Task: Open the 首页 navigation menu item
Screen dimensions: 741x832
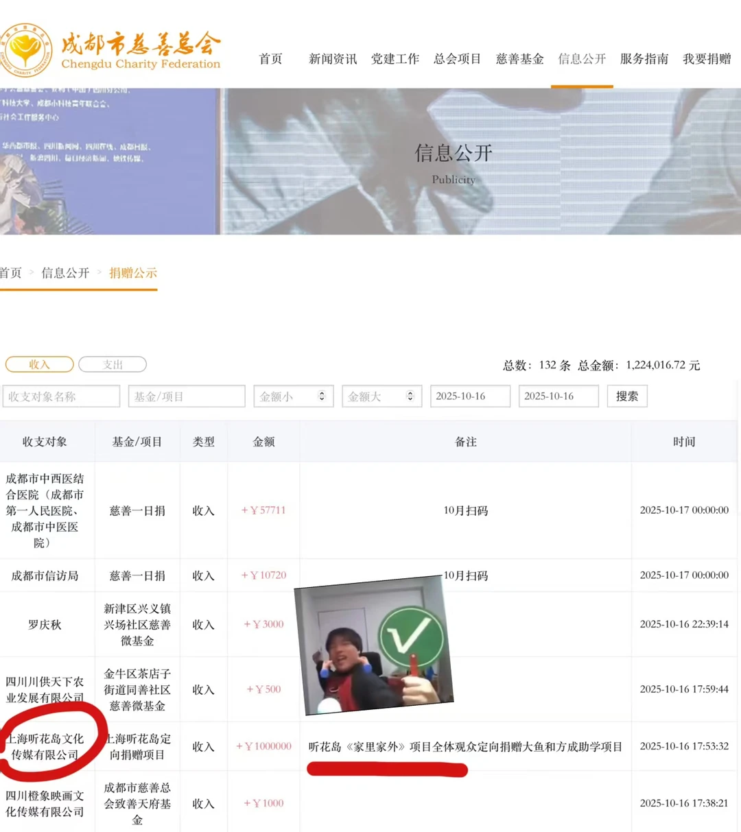Action: click(270, 59)
